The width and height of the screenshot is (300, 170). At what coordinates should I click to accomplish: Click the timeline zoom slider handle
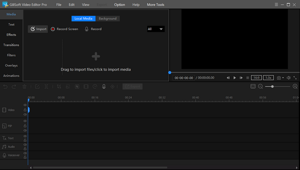coord(272,87)
